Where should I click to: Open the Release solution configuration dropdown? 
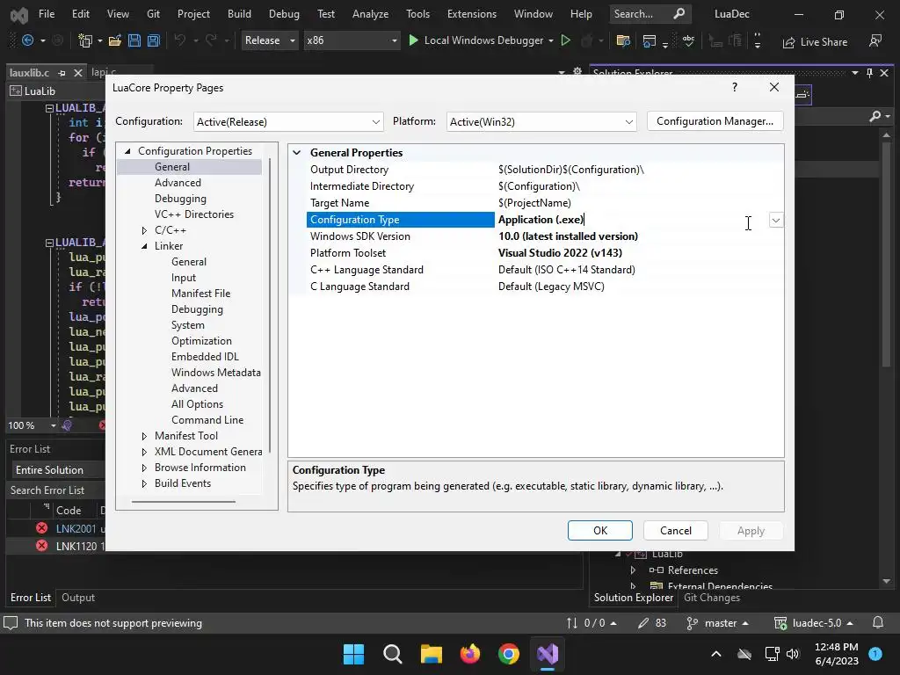pyautogui.click(x=269, y=40)
